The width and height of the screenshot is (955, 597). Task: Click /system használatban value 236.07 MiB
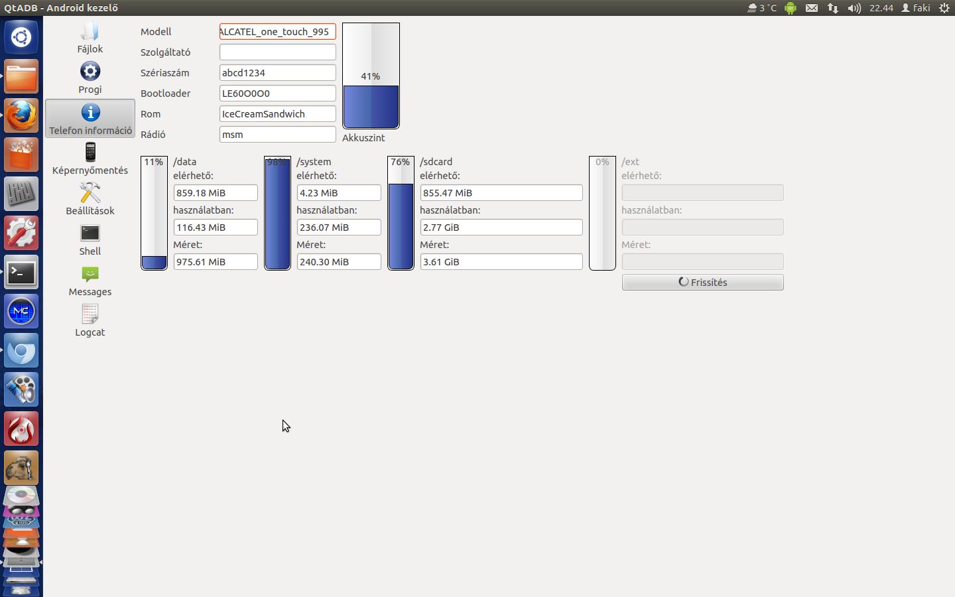point(339,228)
